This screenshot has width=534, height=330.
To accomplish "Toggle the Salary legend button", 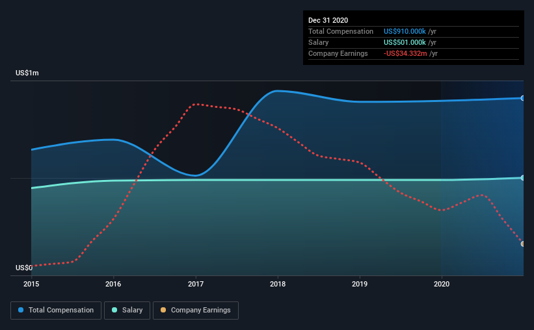I will tap(127, 311).
